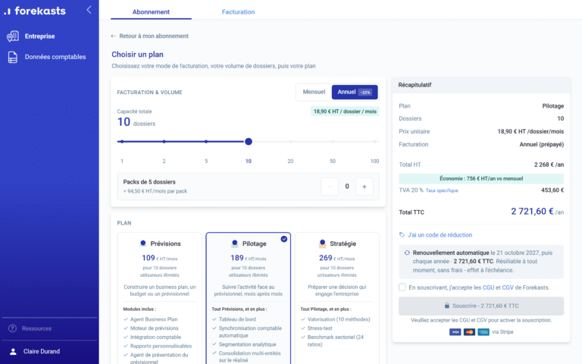The height and width of the screenshot is (364, 582).
Task: Decrease packs of 5 dossiers
Action: pyautogui.click(x=330, y=187)
